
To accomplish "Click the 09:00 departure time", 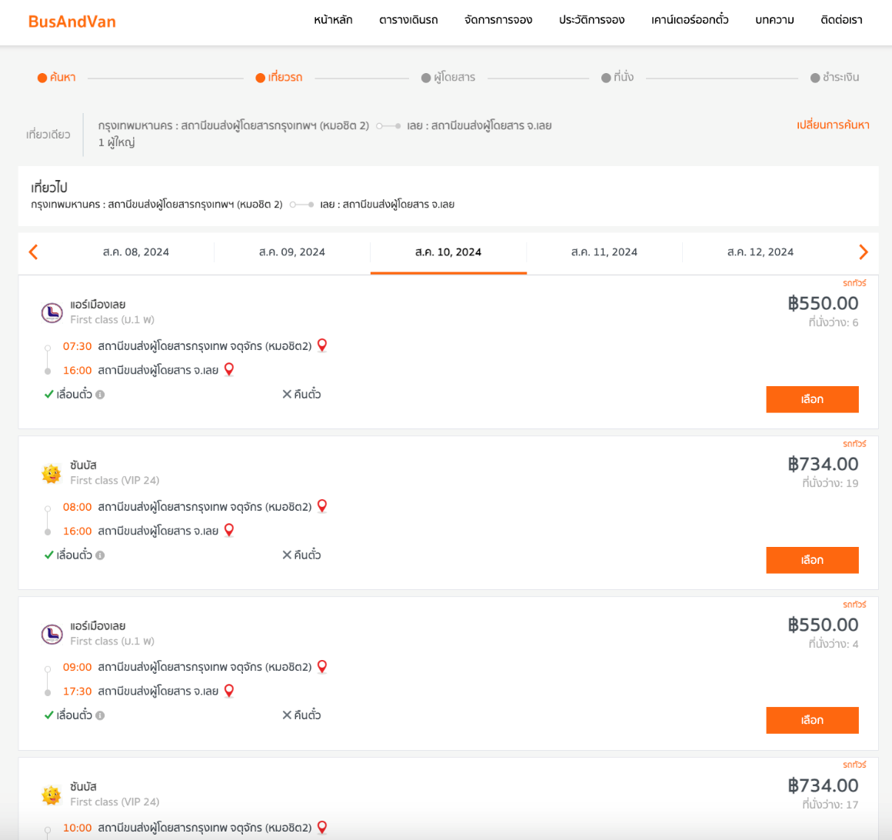I will tap(78, 667).
